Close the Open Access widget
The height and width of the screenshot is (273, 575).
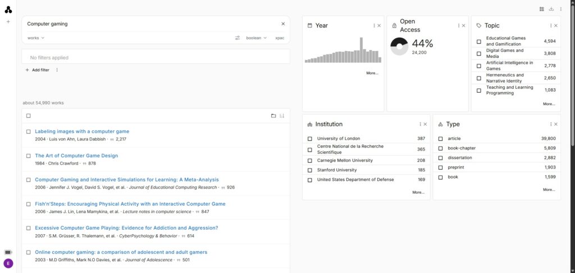pos(463,26)
